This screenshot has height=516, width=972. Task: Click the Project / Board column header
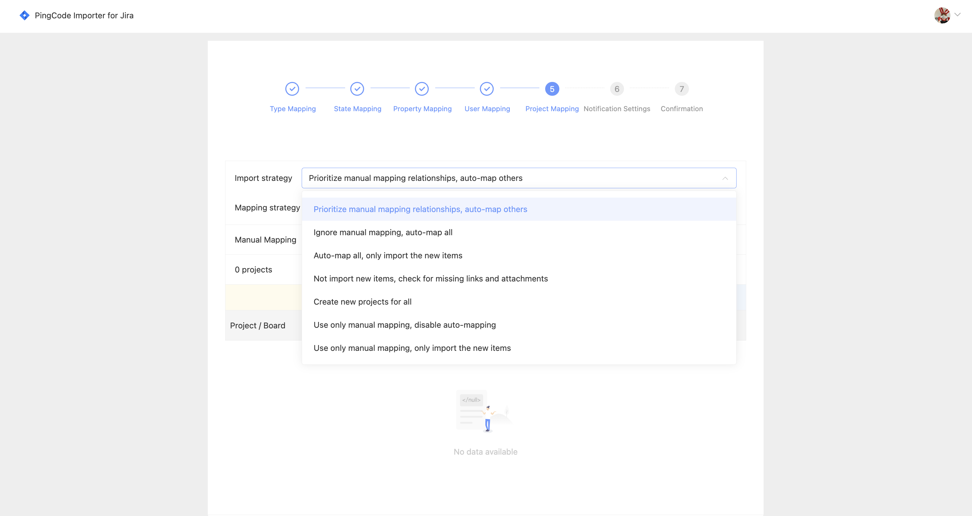click(258, 325)
